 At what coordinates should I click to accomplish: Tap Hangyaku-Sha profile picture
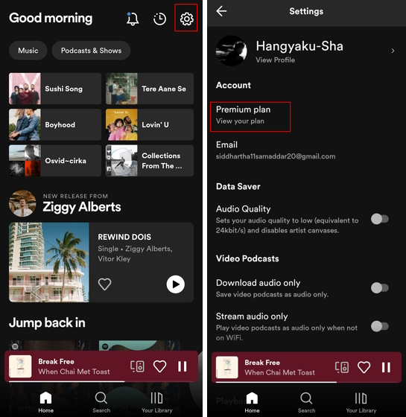(x=232, y=51)
